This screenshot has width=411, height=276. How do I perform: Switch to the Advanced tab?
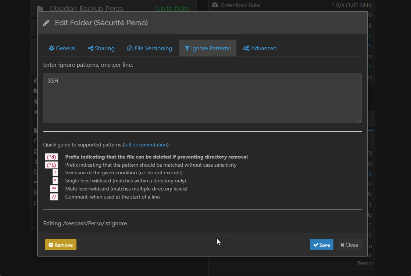[260, 48]
